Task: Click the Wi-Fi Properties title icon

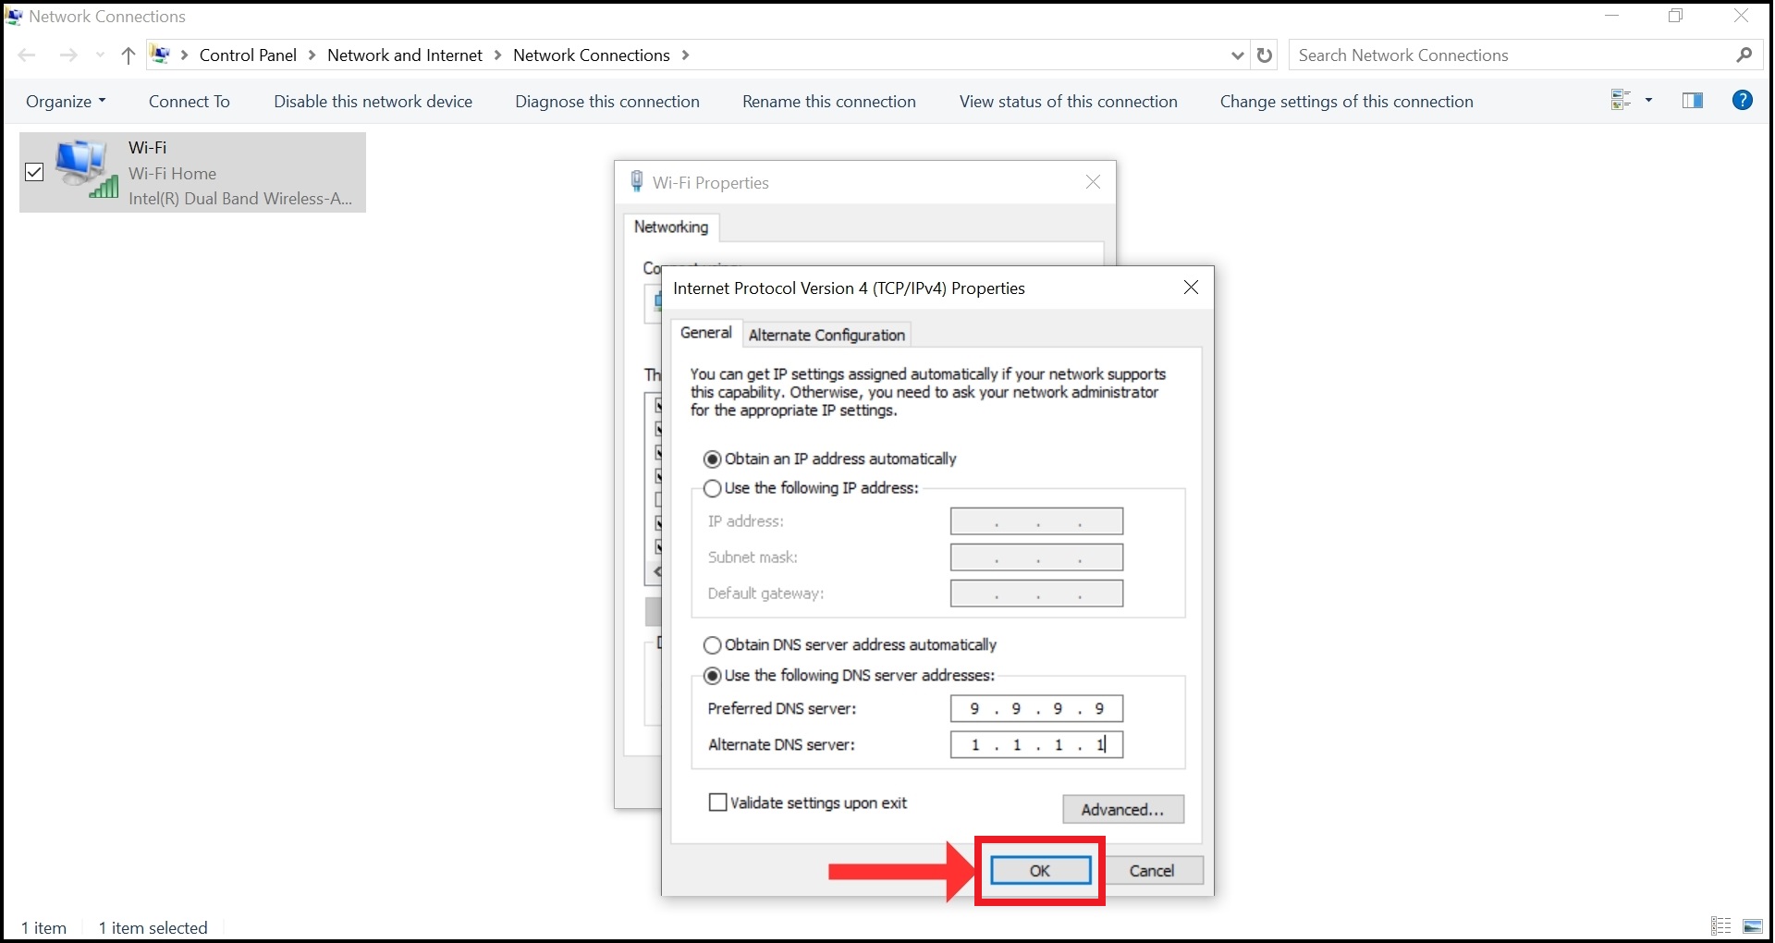Action: [x=636, y=182]
